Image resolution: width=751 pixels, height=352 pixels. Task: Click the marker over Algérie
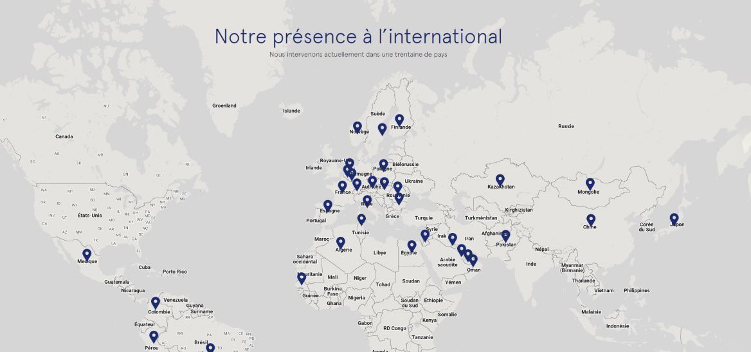341,243
